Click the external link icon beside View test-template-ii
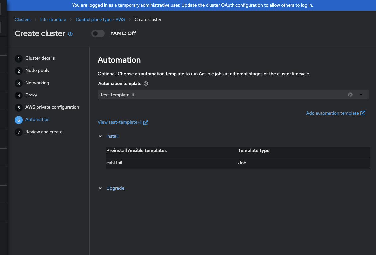Image resolution: width=376 pixels, height=255 pixels. click(x=146, y=122)
